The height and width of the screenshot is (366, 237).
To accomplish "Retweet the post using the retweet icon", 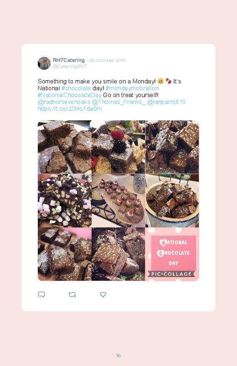I will click(72, 294).
